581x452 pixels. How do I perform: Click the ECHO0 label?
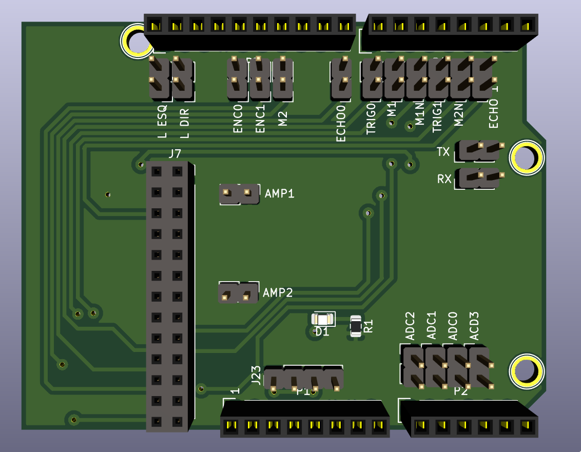[340, 123]
